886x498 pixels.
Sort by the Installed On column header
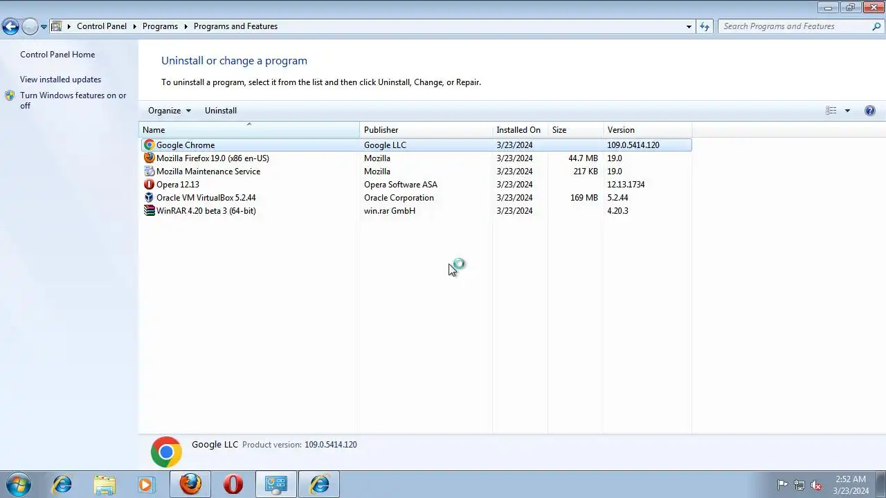click(520, 130)
